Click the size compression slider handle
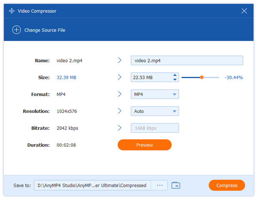Screen dimensions: 257x199 tap(202, 77)
